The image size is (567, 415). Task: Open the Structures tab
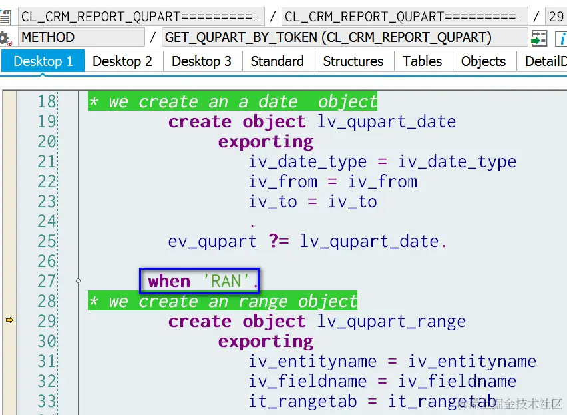pyautogui.click(x=354, y=61)
